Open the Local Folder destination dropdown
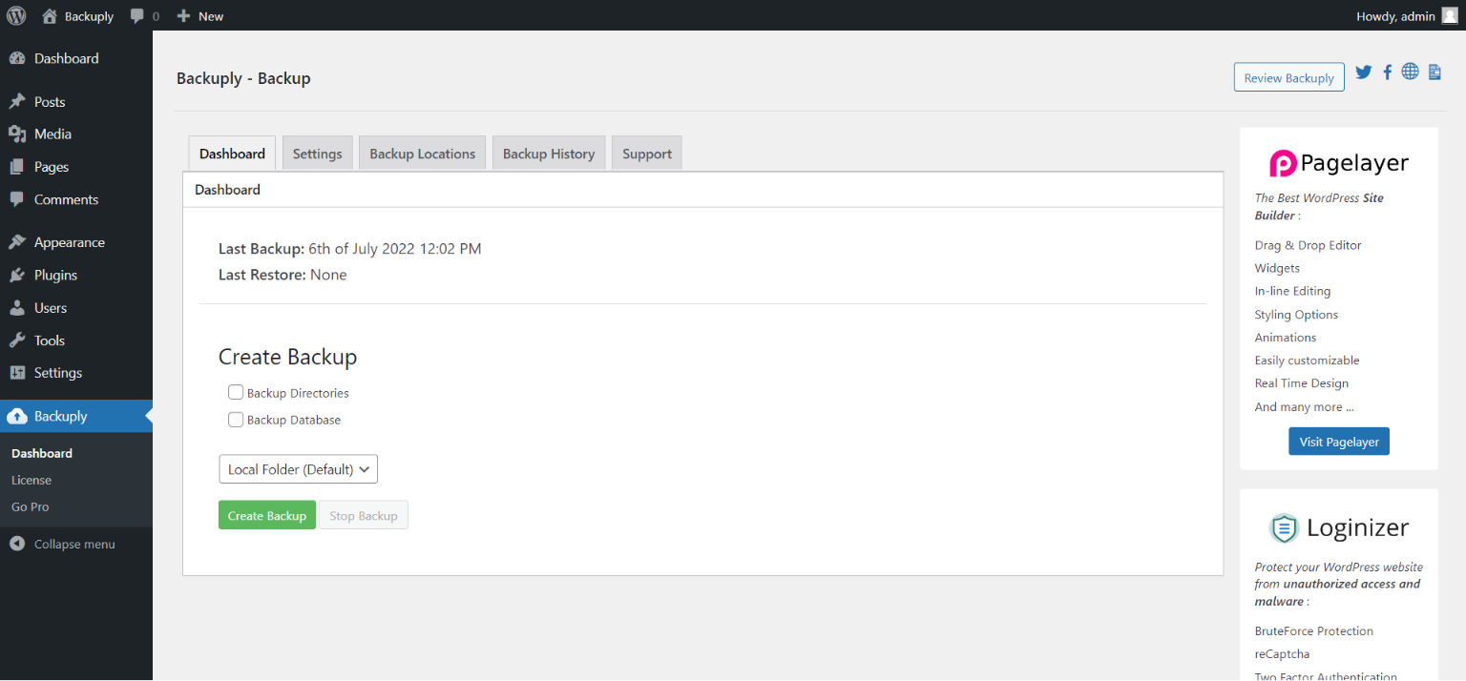 point(298,468)
